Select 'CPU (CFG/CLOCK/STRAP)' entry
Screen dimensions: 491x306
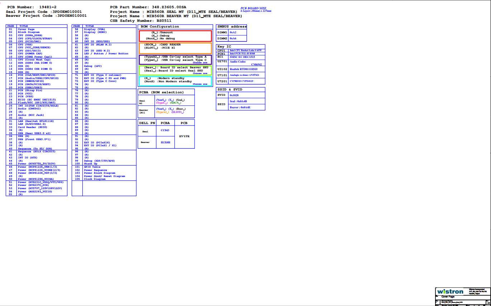pyautogui.click(x=35, y=38)
